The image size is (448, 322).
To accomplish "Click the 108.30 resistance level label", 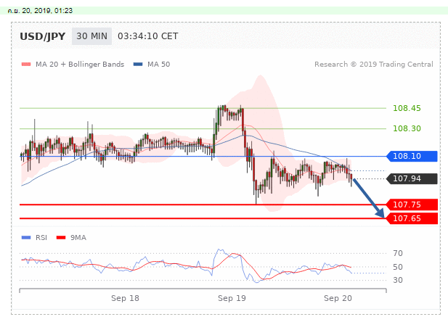I will tap(407, 128).
